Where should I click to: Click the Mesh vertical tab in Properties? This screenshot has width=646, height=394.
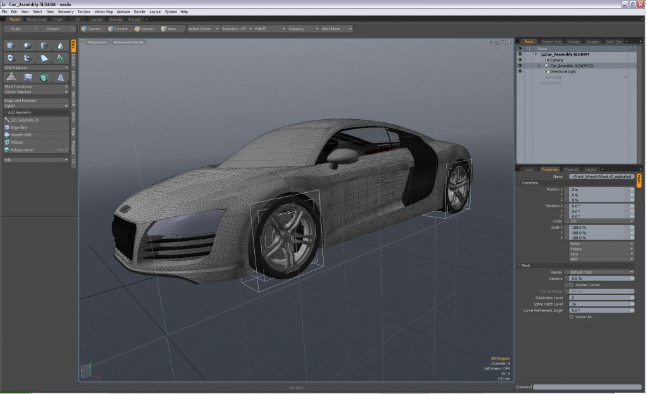(639, 180)
